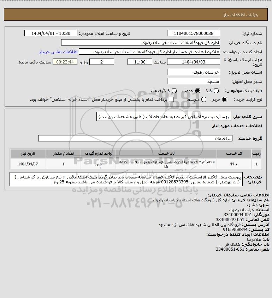The height and width of the screenshot is (298, 272).
Task: Click the buyer notes text box
Action: (x=126, y=179)
